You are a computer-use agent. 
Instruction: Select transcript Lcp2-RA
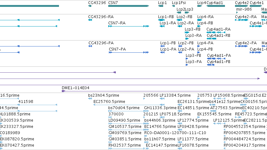tap(186, 23)
